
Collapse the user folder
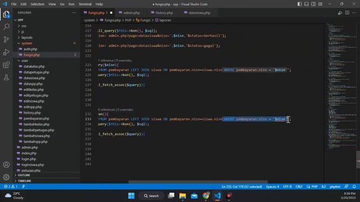pyautogui.click(x=25, y=61)
